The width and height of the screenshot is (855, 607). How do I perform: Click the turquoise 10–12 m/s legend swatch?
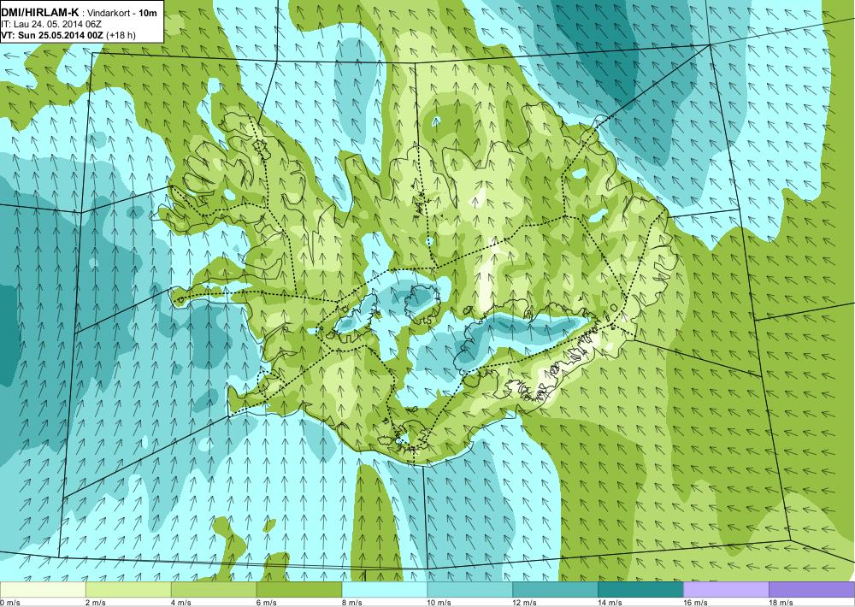pos(470,590)
